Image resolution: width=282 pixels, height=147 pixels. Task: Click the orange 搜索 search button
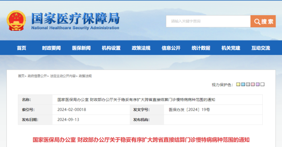pyautogui.click(x=263, y=21)
